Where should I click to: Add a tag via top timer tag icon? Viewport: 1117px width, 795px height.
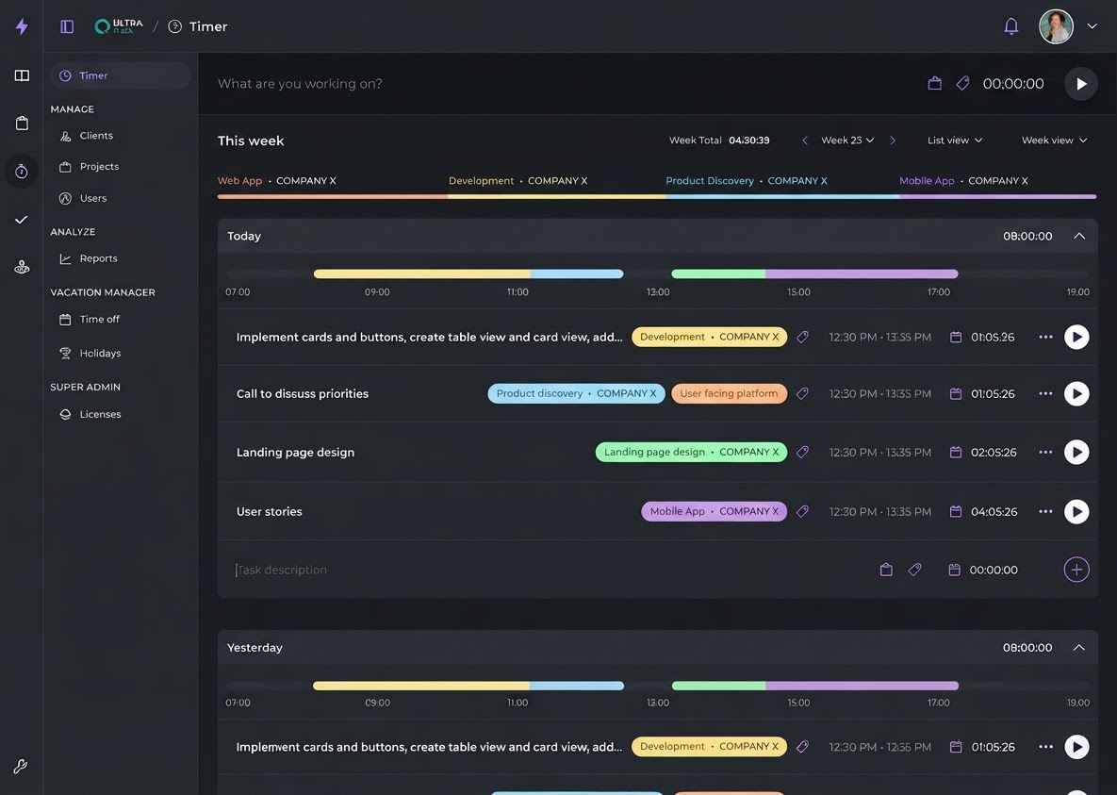click(x=962, y=83)
